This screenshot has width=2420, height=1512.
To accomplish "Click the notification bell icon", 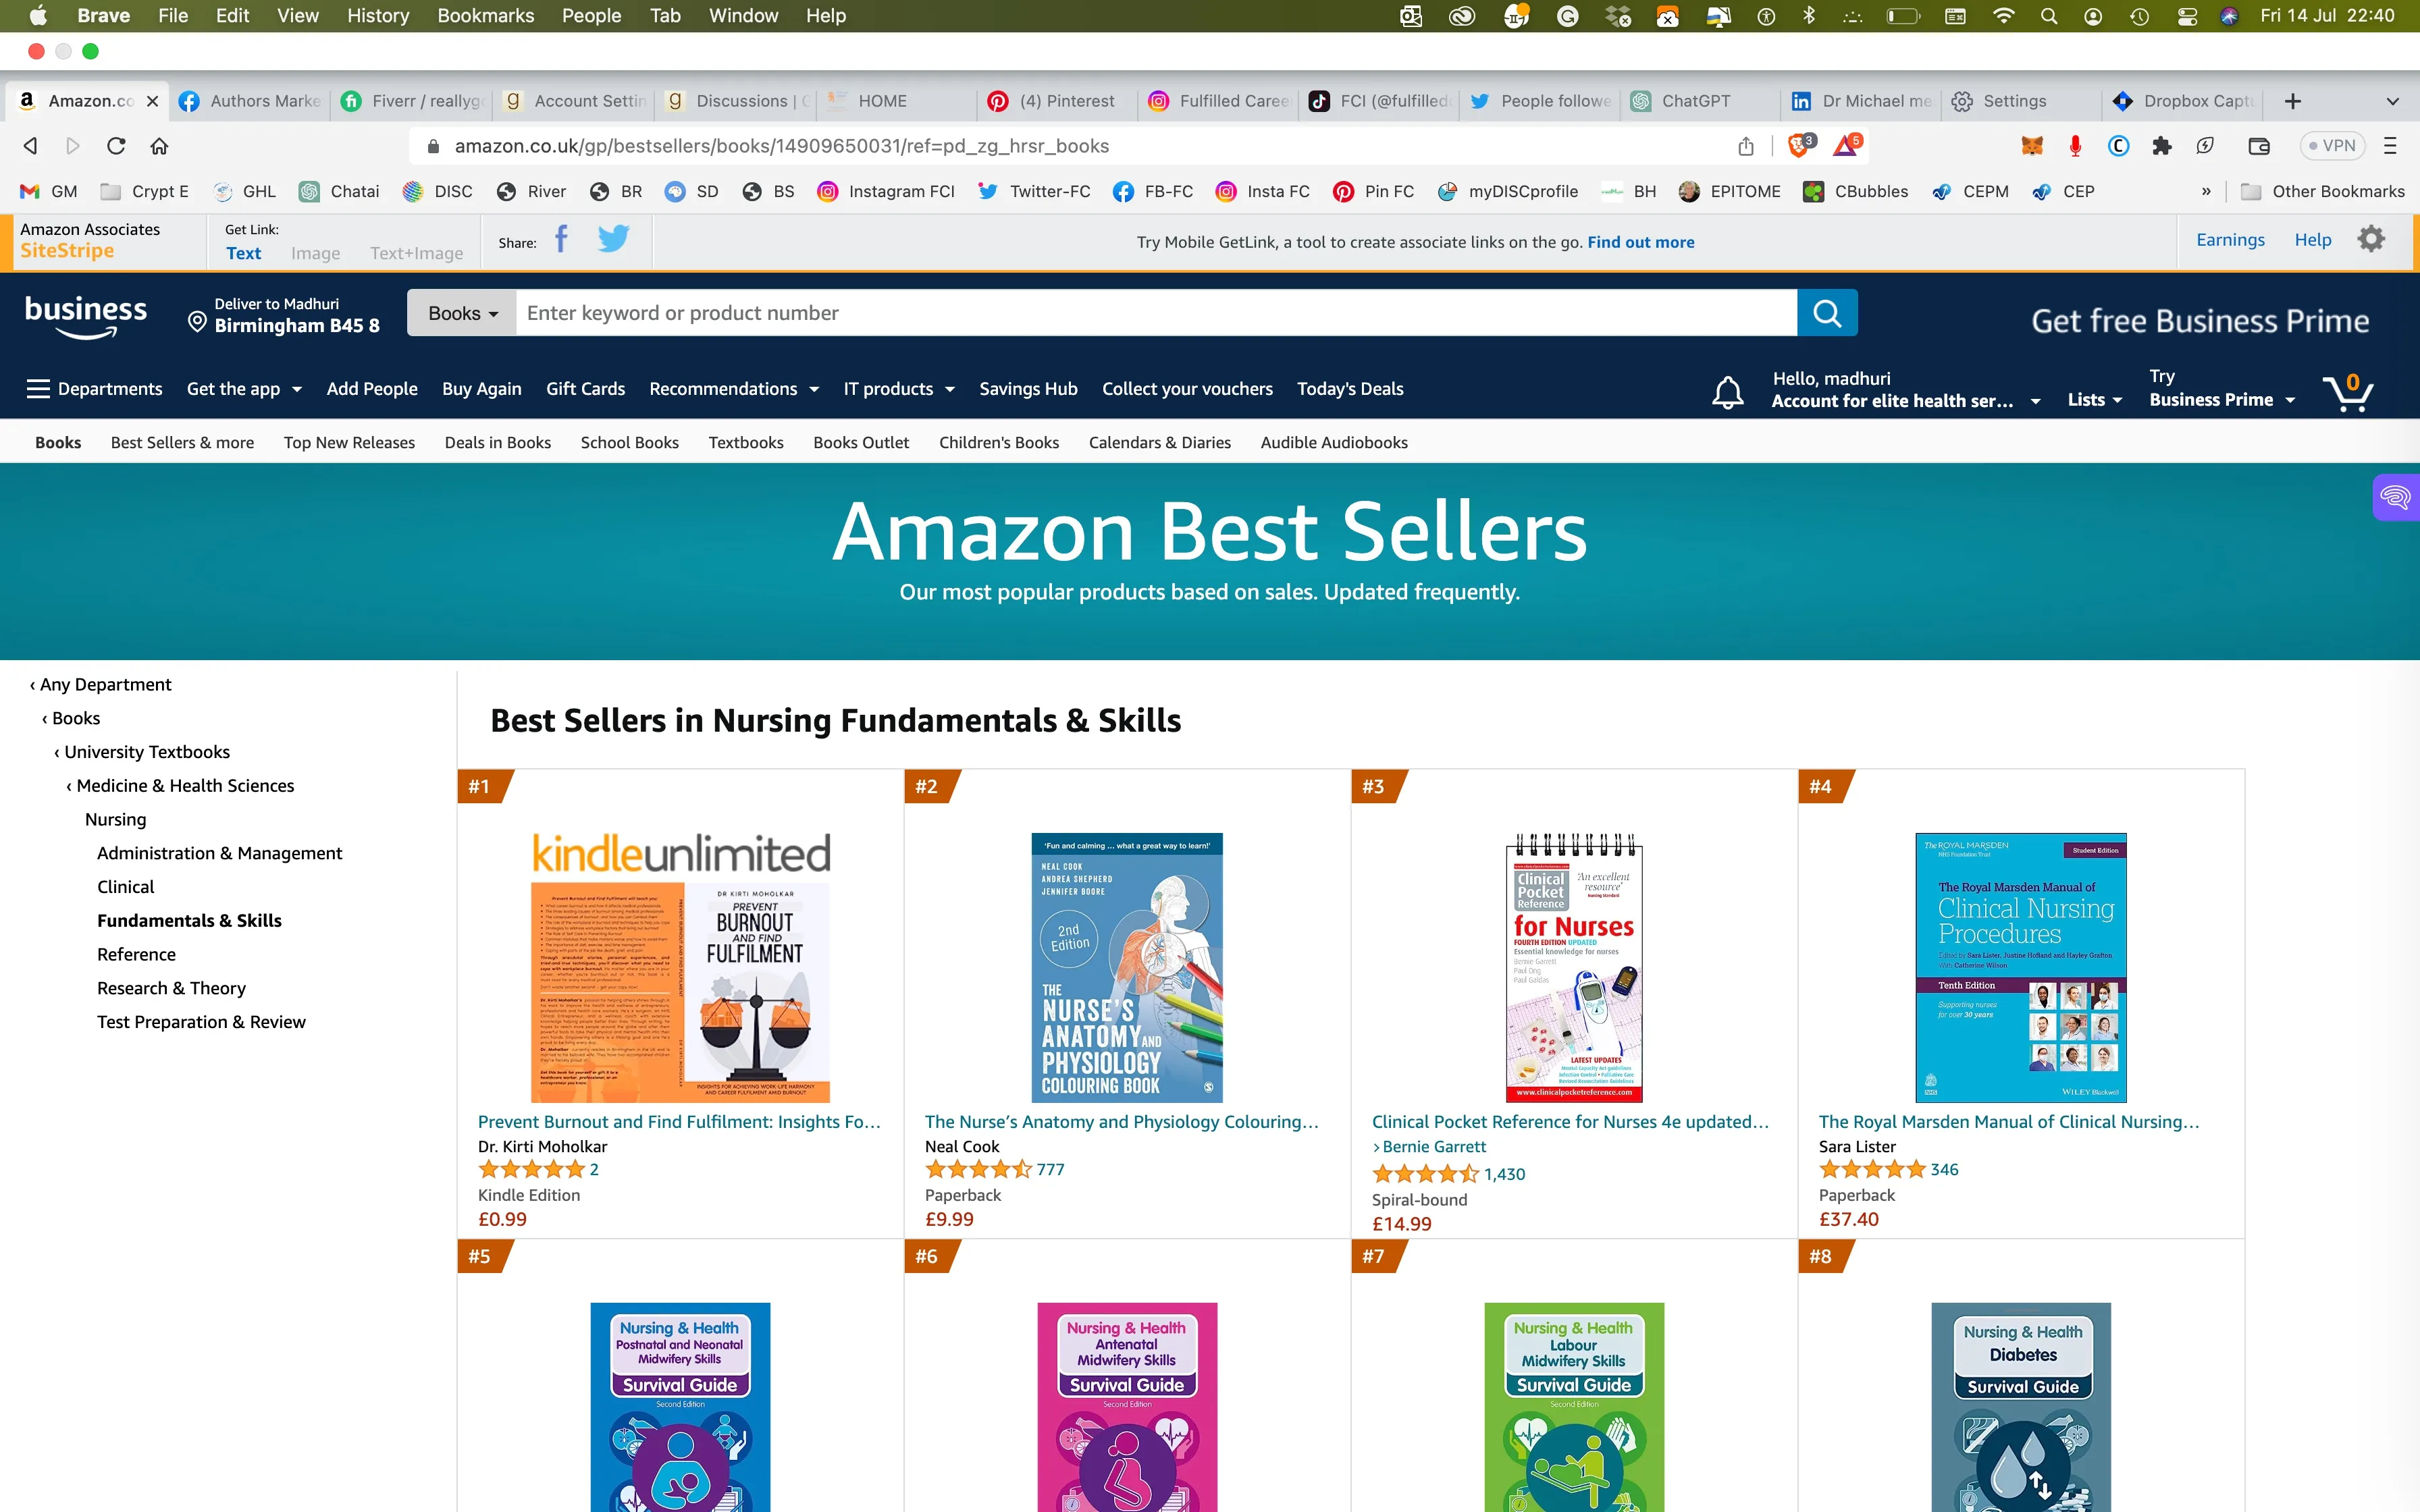I will click(x=1727, y=392).
